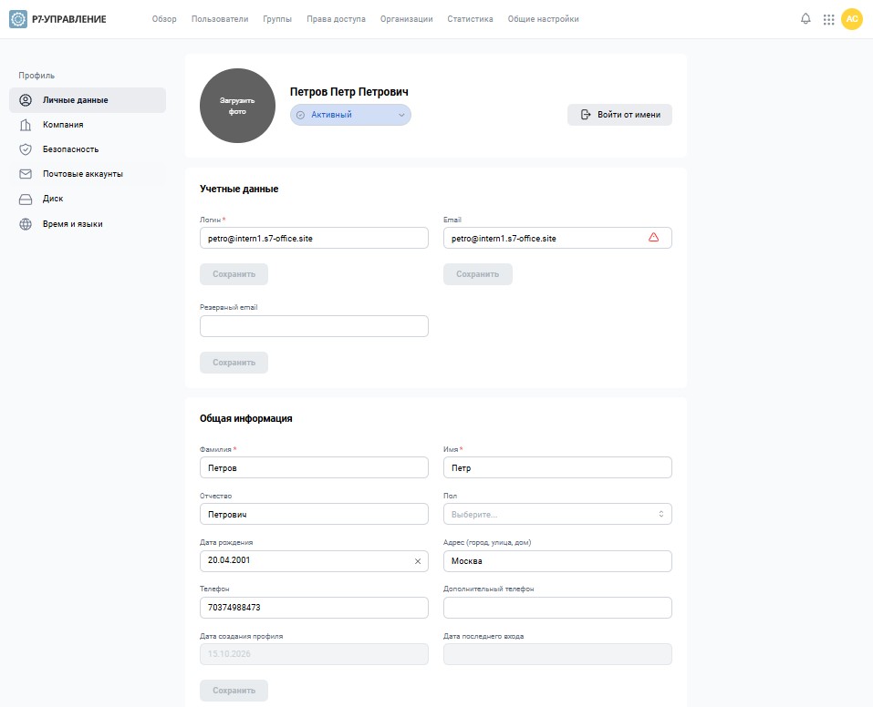Open the apps grid launcher
Screen dimensions: 873x707
(828, 19)
